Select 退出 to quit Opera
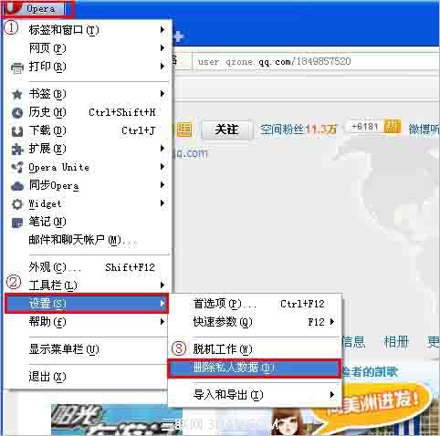 87,377
